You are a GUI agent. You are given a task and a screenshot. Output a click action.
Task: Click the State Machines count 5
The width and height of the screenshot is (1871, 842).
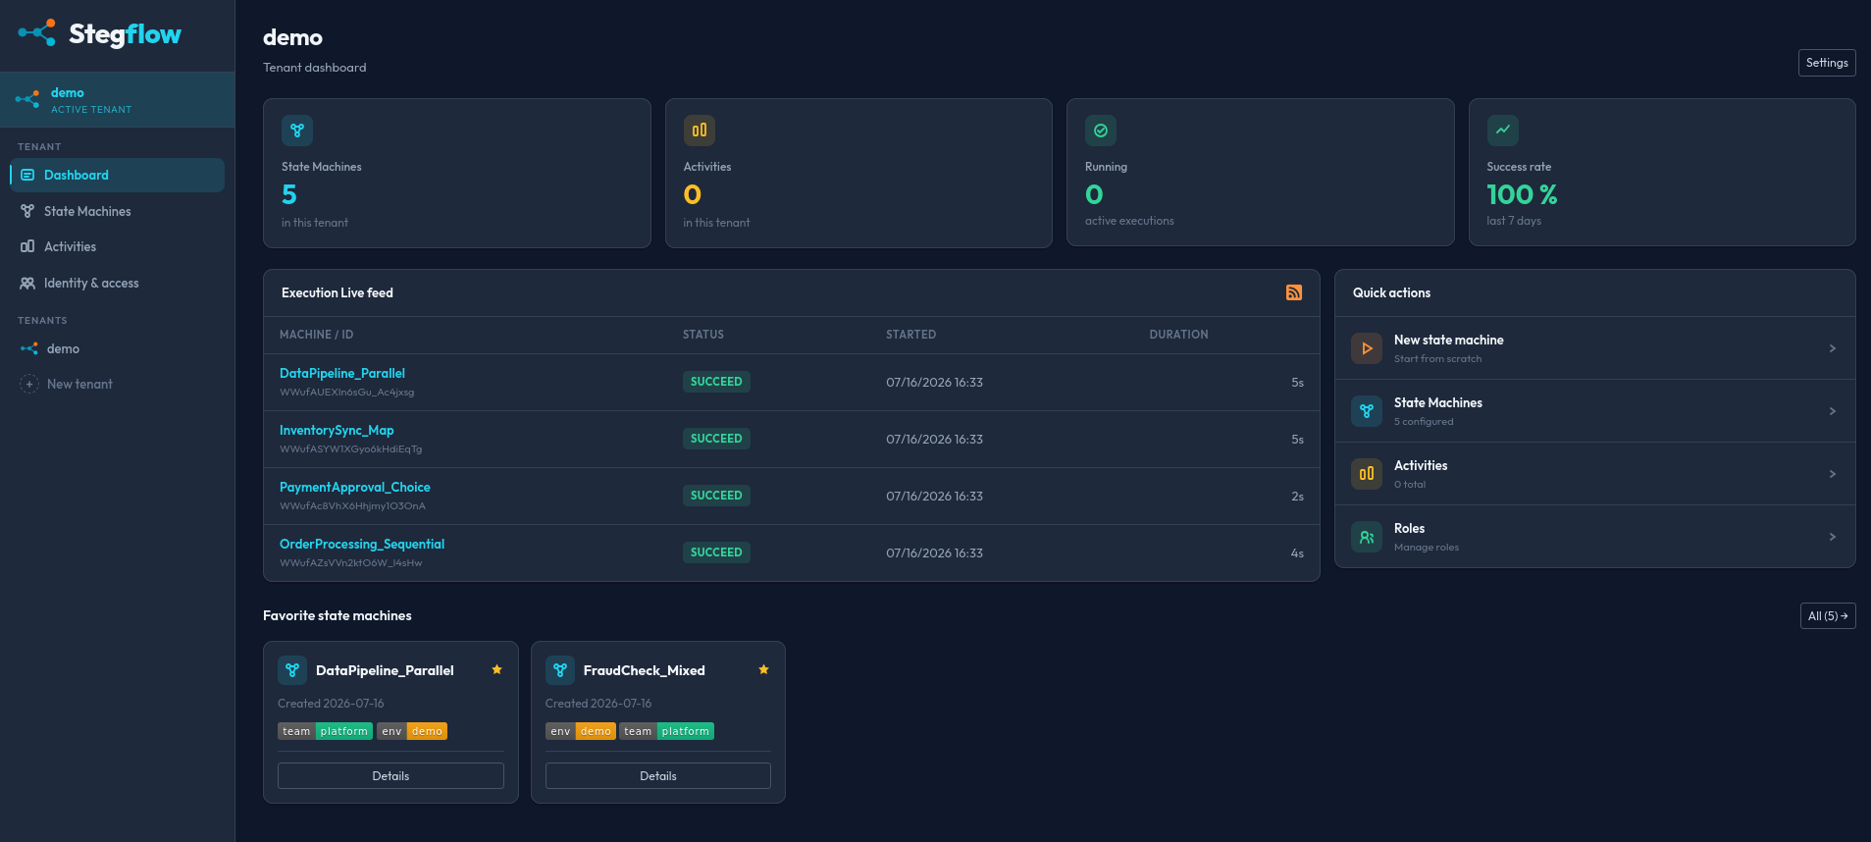(289, 194)
